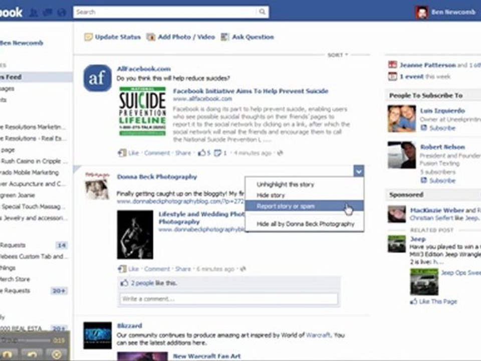Open the SORT dropdown above the feed

tap(338, 55)
